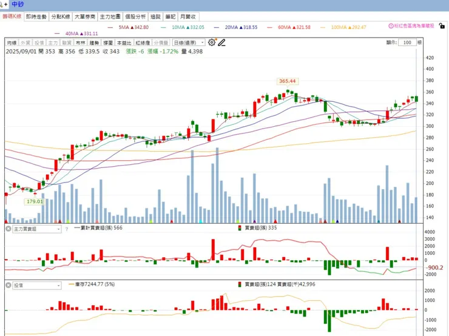Click 100MA legend color line
The height and width of the screenshot is (336, 449).
click(323, 27)
